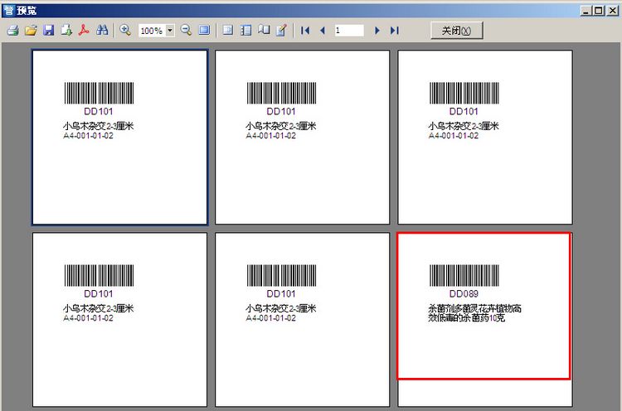Image resolution: width=622 pixels, height=411 pixels.
Task: Click the page number input field
Action: [348, 31]
